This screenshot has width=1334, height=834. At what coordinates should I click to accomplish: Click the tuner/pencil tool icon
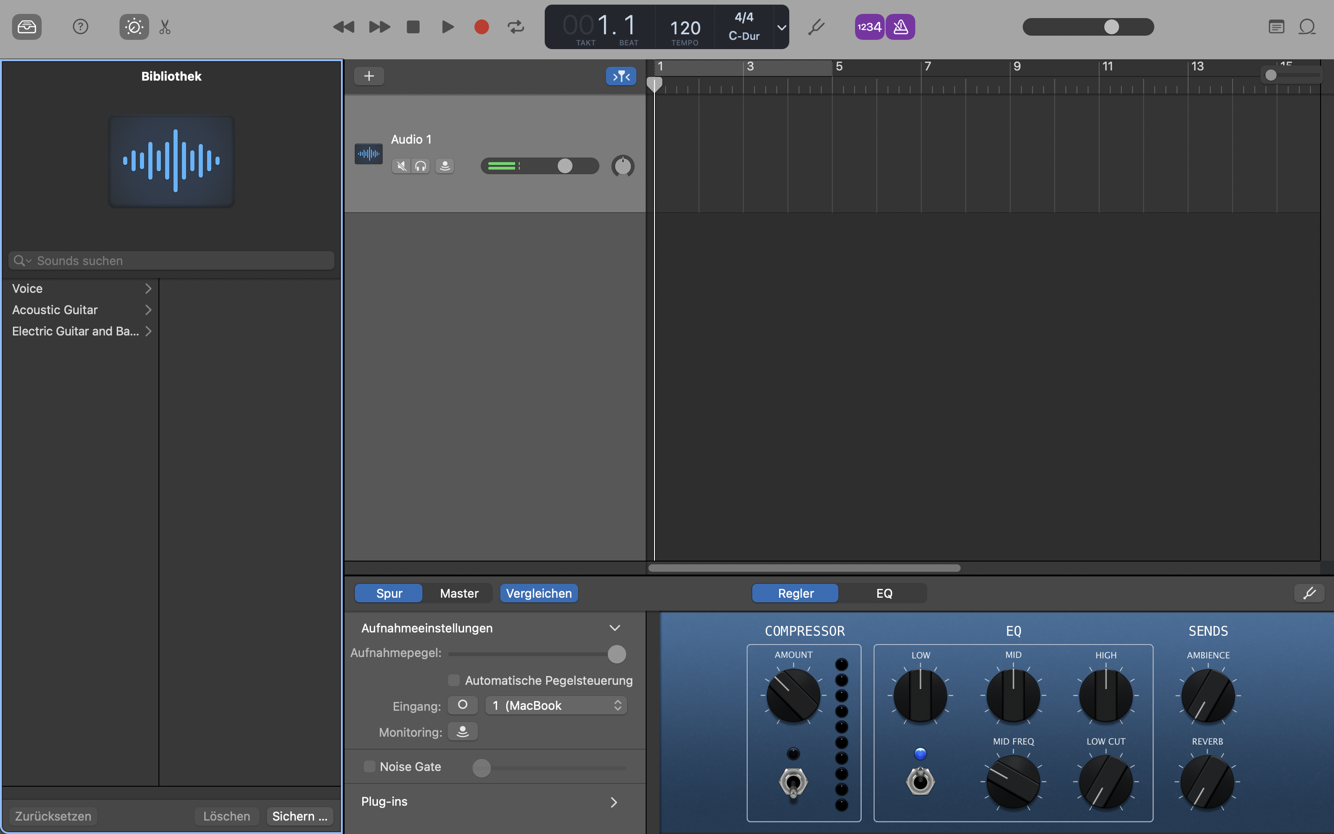(x=816, y=26)
